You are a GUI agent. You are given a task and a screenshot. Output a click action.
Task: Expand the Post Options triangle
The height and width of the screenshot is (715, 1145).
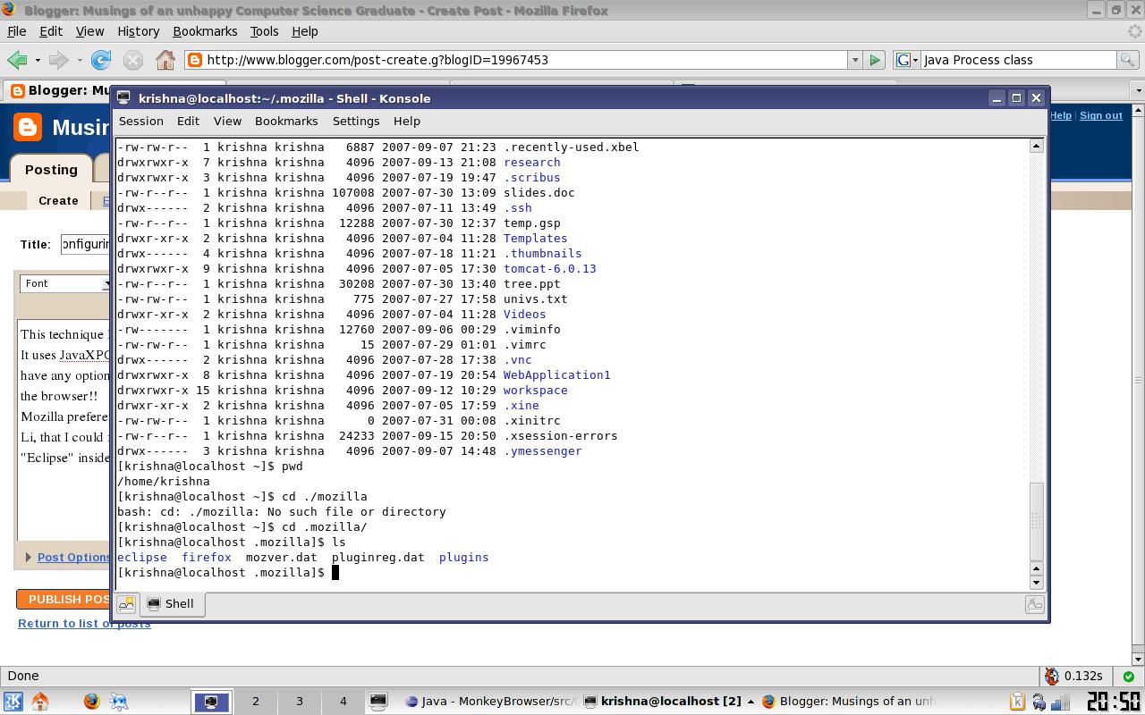click(29, 557)
